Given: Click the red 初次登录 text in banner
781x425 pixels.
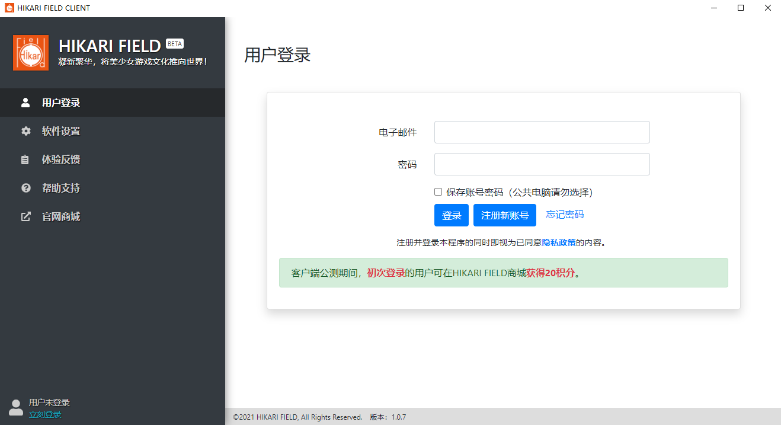Looking at the screenshot, I should click(x=386, y=273).
